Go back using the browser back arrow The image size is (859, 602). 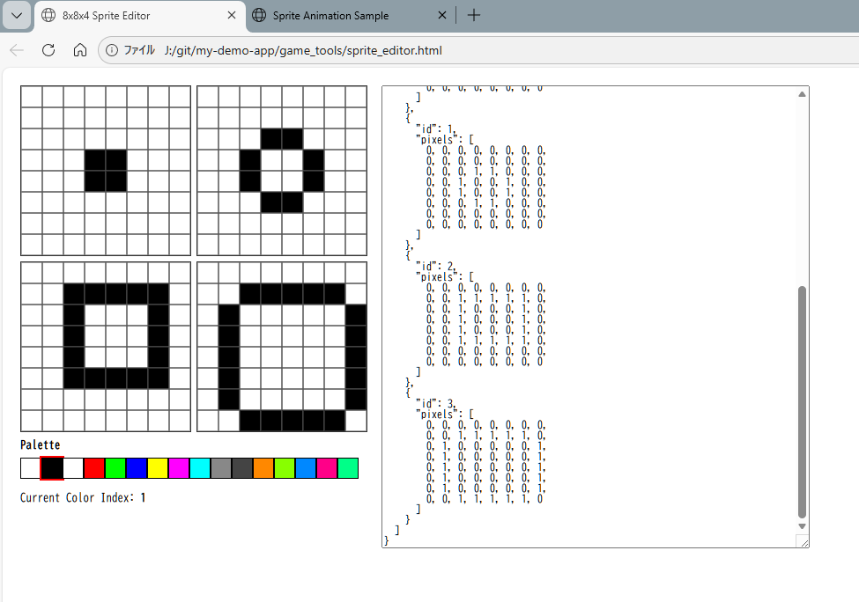[x=17, y=50]
